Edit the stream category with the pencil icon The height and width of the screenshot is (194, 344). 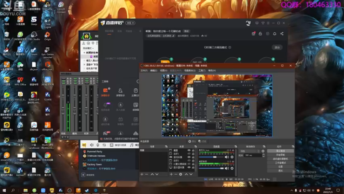point(173,36)
